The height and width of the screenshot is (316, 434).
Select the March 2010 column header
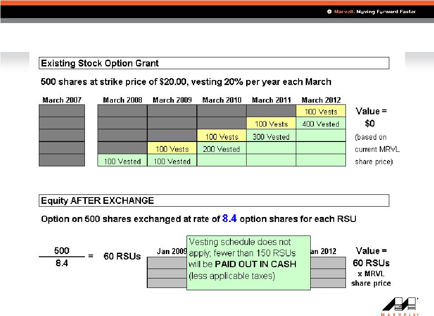222,100
